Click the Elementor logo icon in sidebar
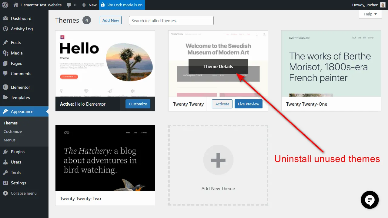Viewport: 388px width, 218px height. tap(5, 87)
